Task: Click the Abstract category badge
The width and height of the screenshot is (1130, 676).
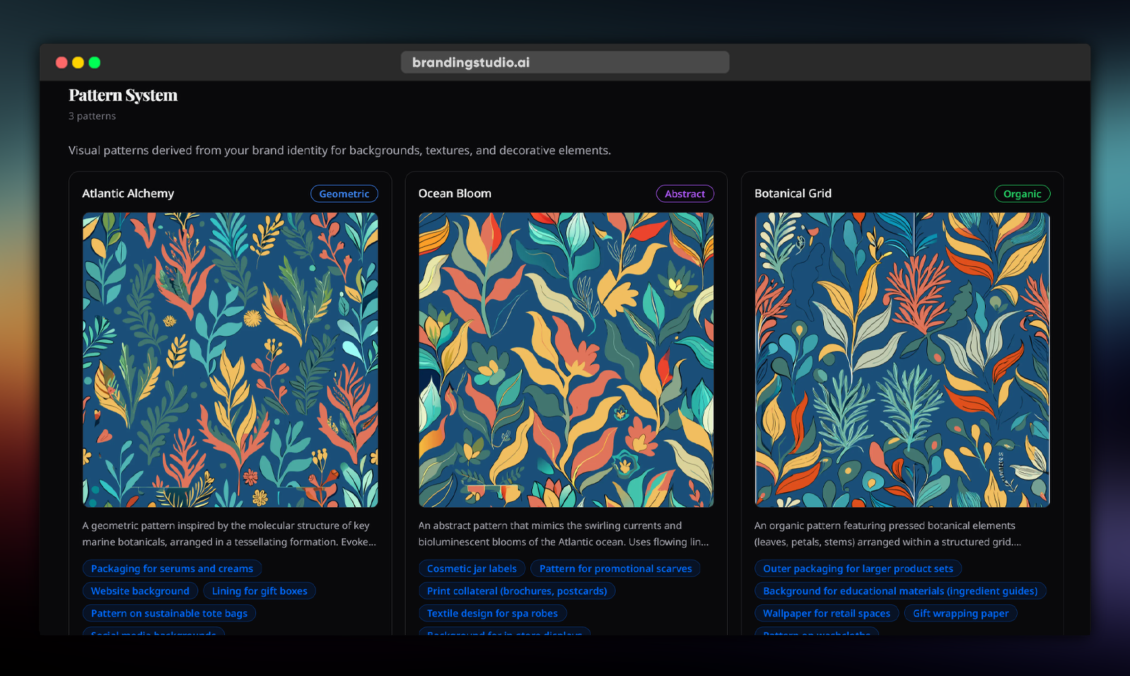Action: (685, 194)
